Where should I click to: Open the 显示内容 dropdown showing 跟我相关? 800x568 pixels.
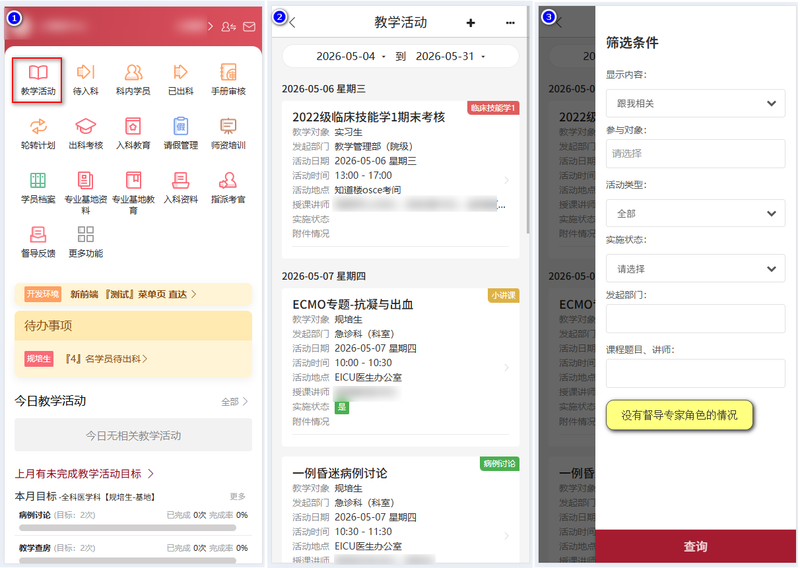pyautogui.click(x=696, y=104)
